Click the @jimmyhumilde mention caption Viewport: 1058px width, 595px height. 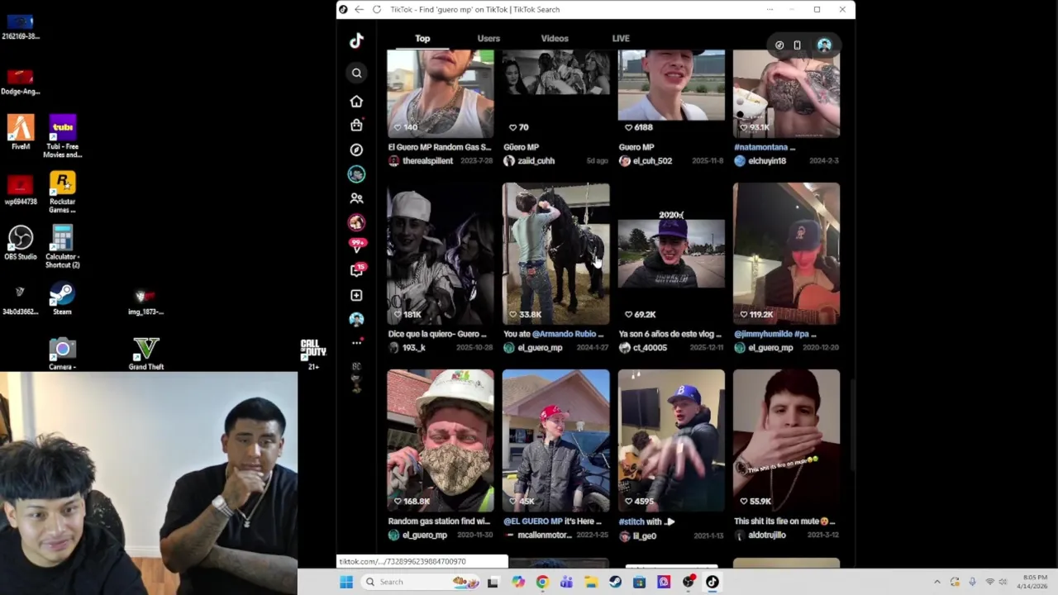[x=763, y=334]
